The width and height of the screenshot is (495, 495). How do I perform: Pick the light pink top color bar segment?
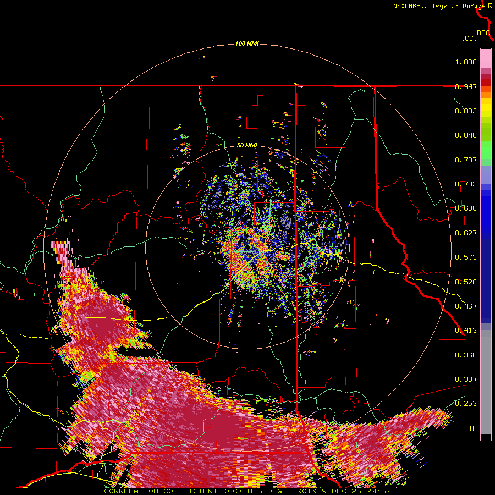coord(486,59)
